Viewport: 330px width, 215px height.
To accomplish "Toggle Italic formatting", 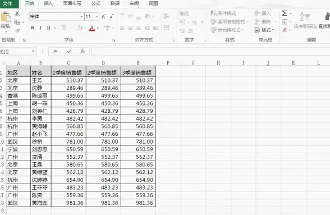I will pos(40,28).
